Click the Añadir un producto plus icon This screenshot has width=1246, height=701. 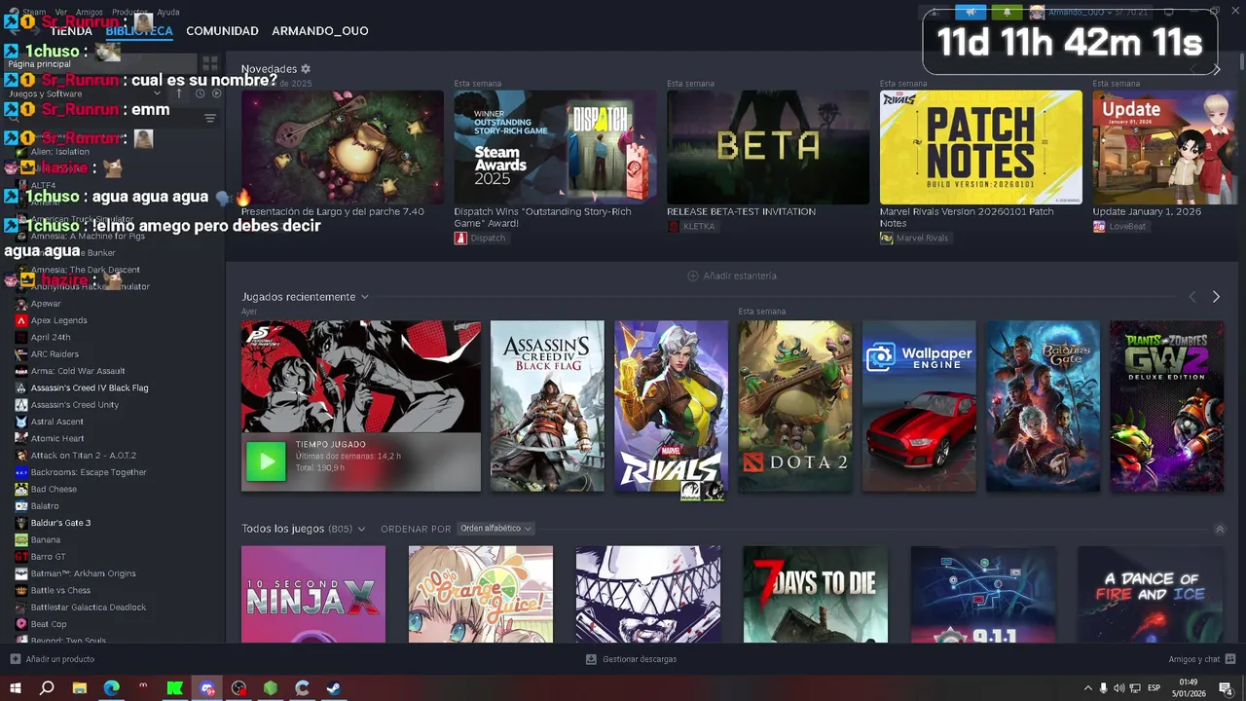point(15,659)
